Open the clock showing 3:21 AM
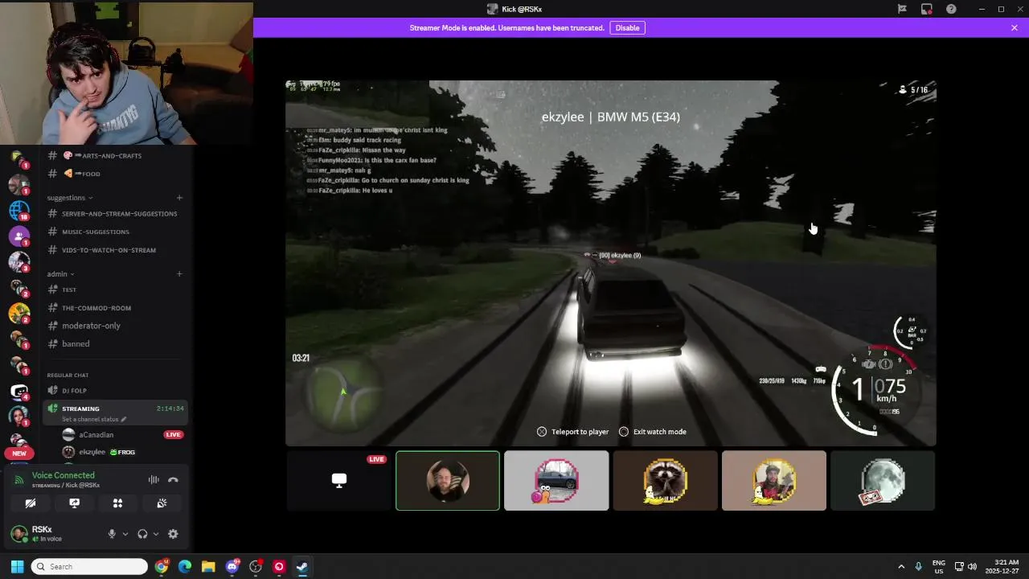The image size is (1029, 579). pos(1002,566)
